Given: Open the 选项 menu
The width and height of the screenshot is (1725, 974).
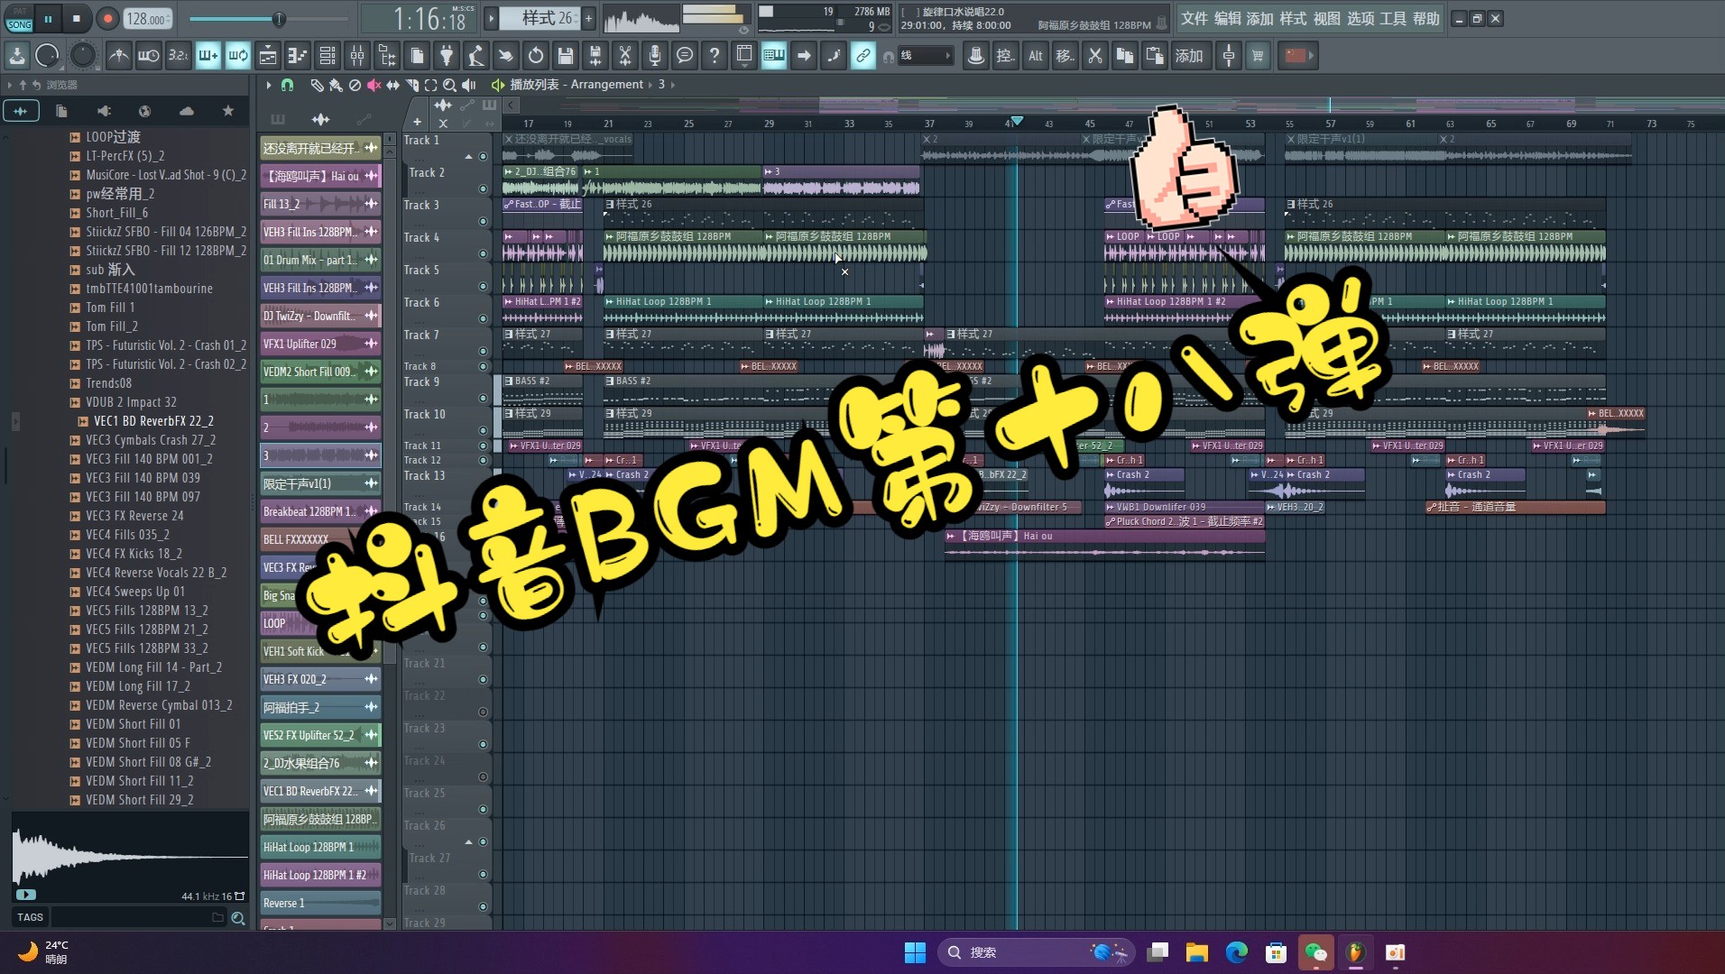Looking at the screenshot, I should (x=1360, y=19).
